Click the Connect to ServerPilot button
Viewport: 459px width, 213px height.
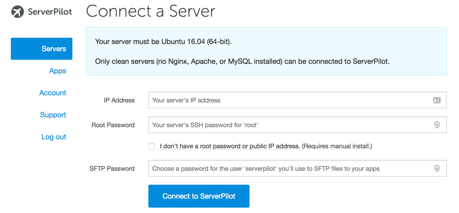click(199, 196)
